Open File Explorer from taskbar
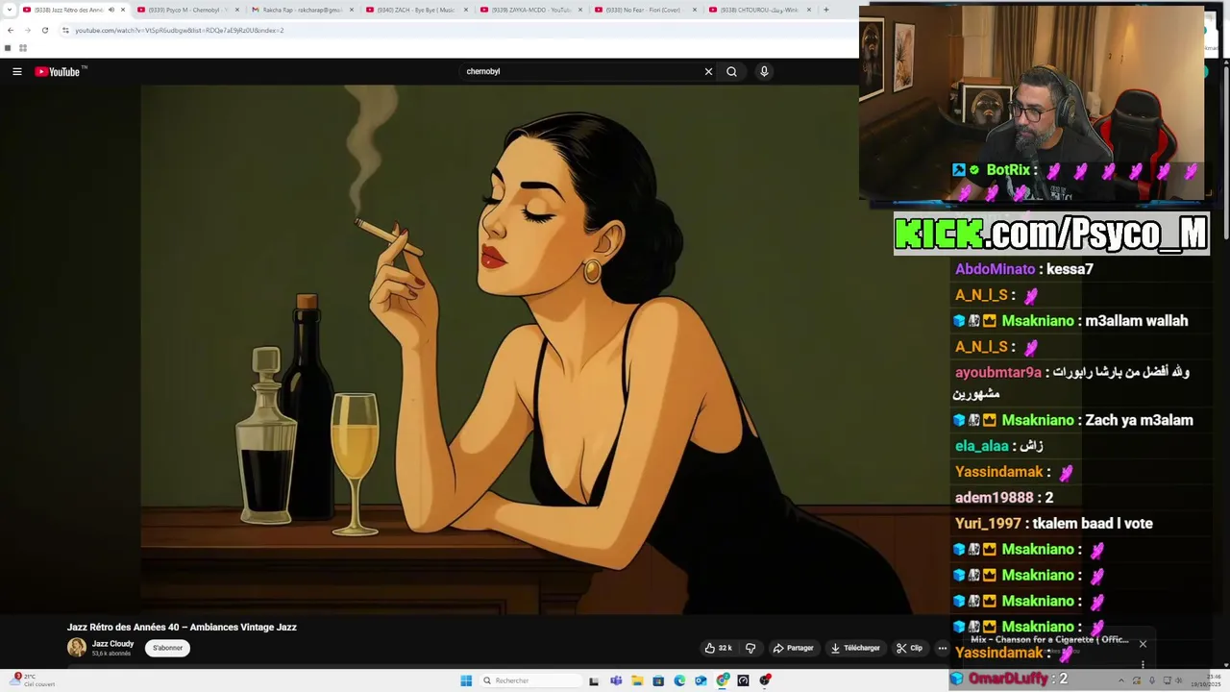The height and width of the screenshot is (692, 1230). [x=637, y=680]
